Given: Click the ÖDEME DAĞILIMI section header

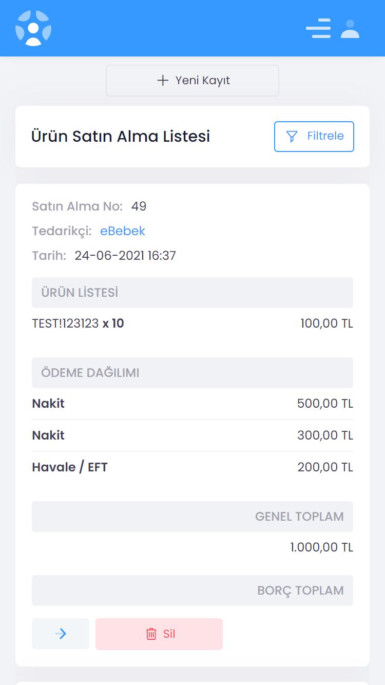Looking at the screenshot, I should (192, 373).
